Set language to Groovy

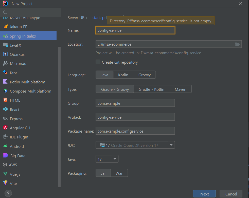pyautogui.click(x=144, y=75)
